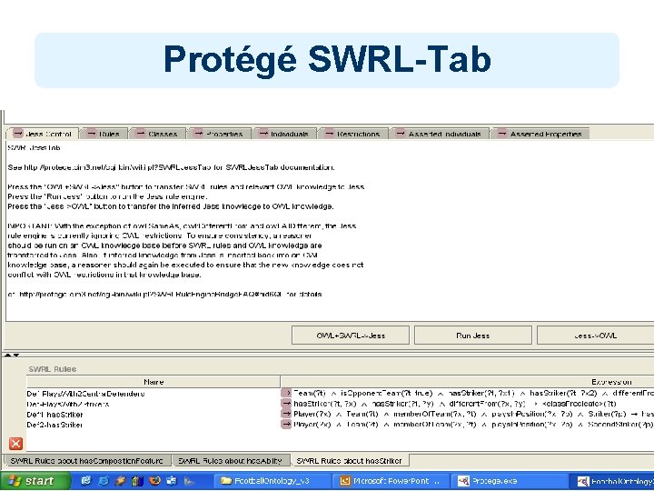Click the Individuals tab arrow icon
The height and width of the screenshot is (491, 654).
(263, 133)
